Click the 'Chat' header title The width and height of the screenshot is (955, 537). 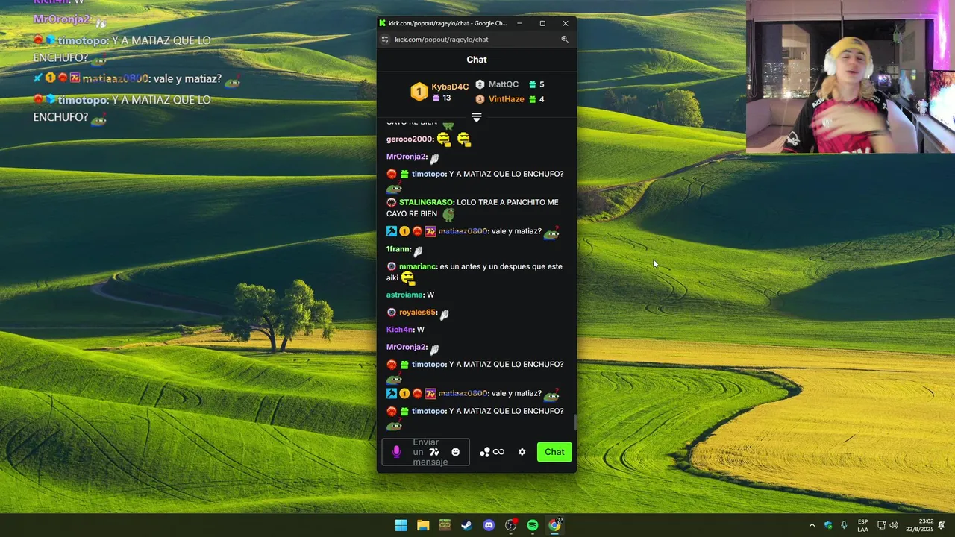tap(477, 60)
